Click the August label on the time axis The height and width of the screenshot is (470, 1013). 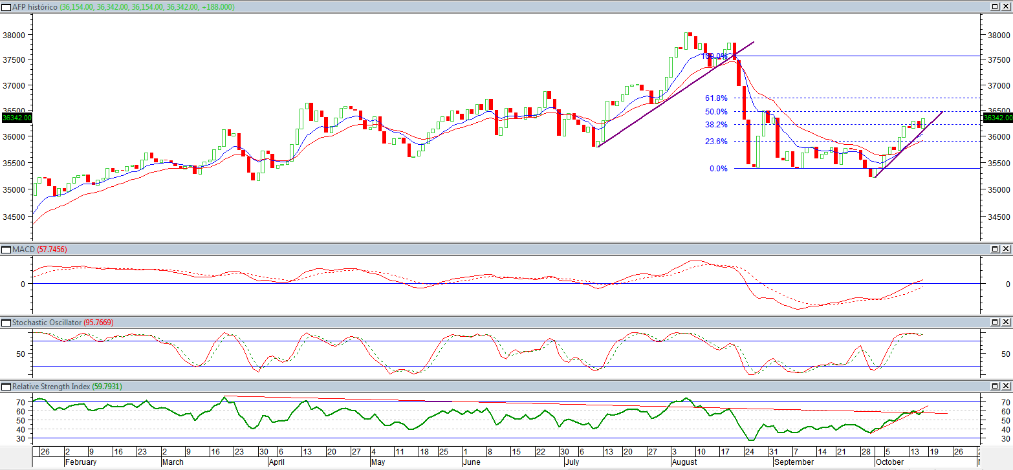click(685, 462)
